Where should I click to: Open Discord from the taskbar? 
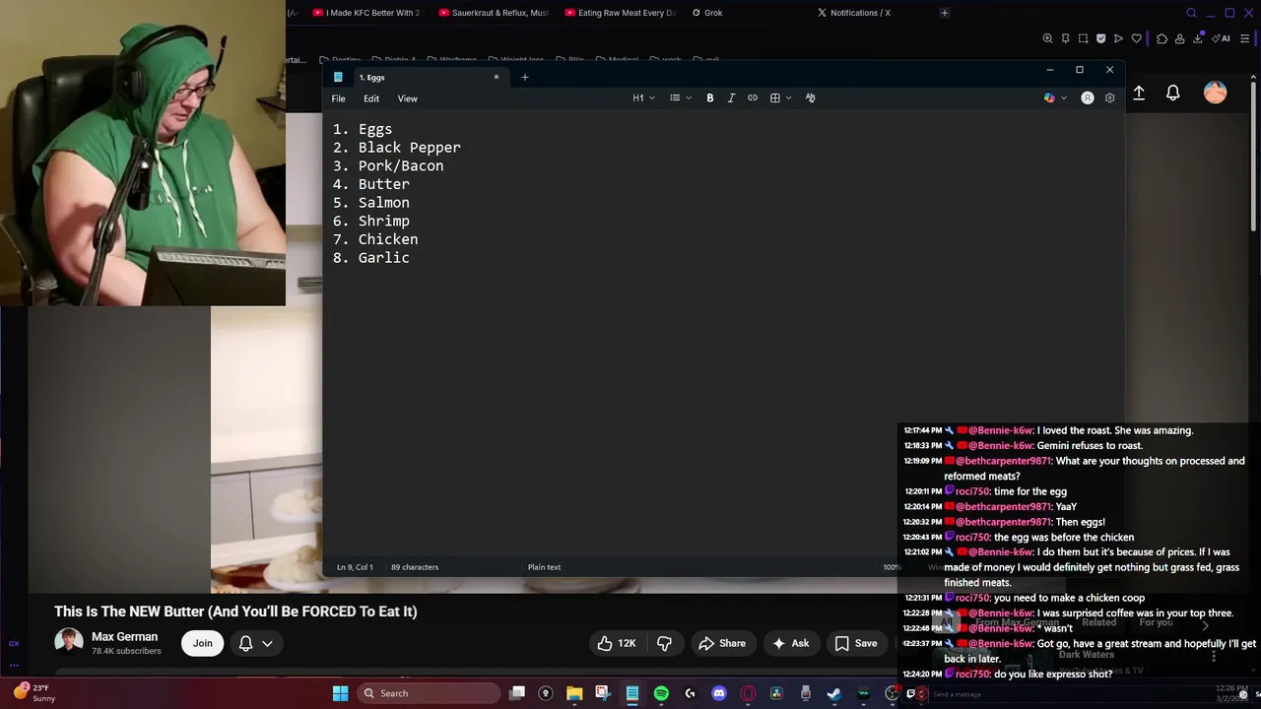point(719,693)
